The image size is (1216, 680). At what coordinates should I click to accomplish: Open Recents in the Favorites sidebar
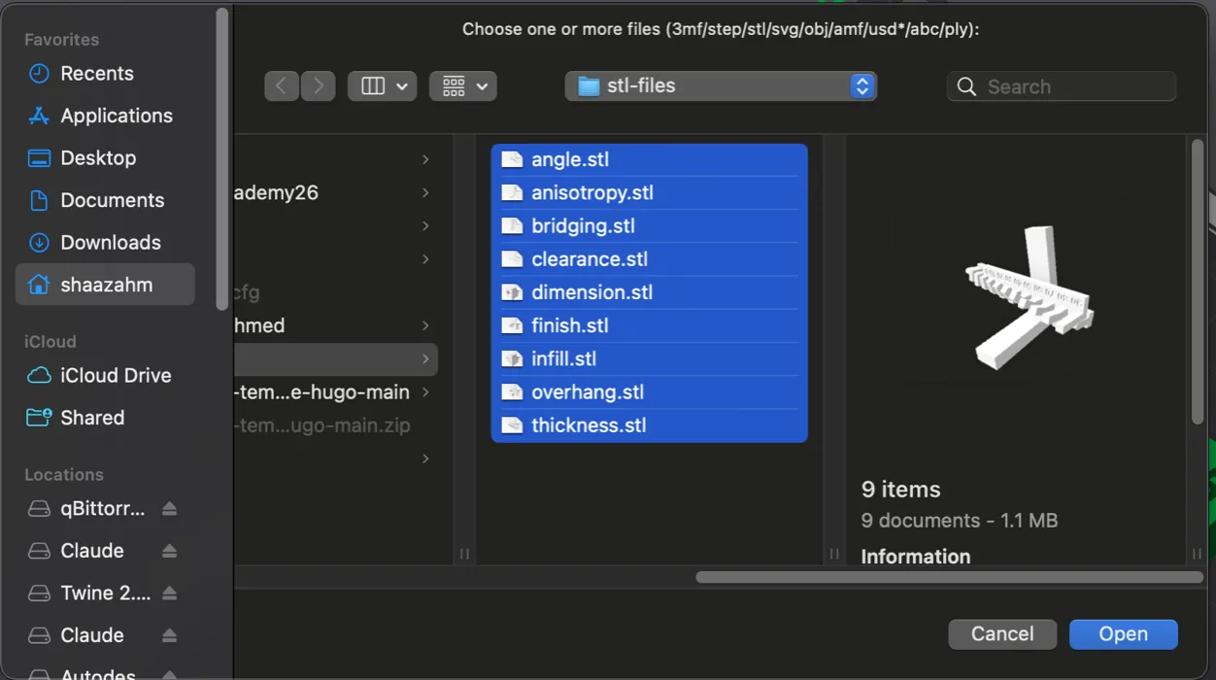coord(96,73)
